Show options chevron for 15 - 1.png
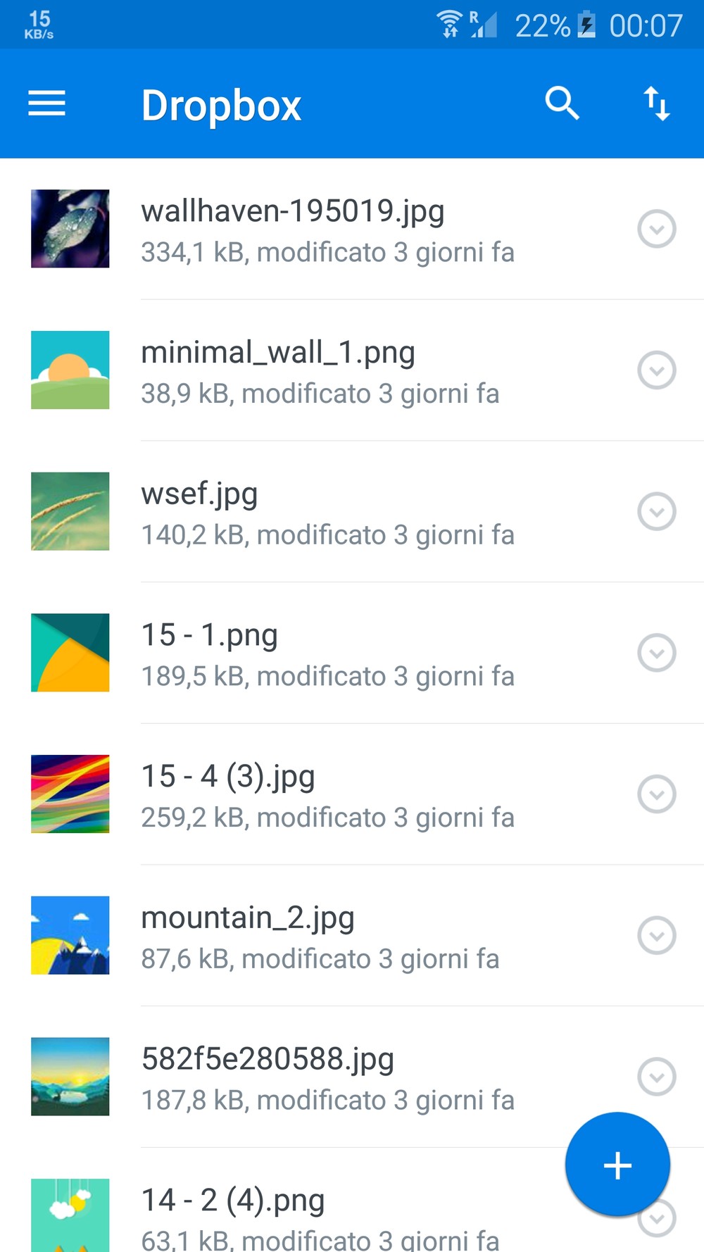The width and height of the screenshot is (704, 1252). 656,653
